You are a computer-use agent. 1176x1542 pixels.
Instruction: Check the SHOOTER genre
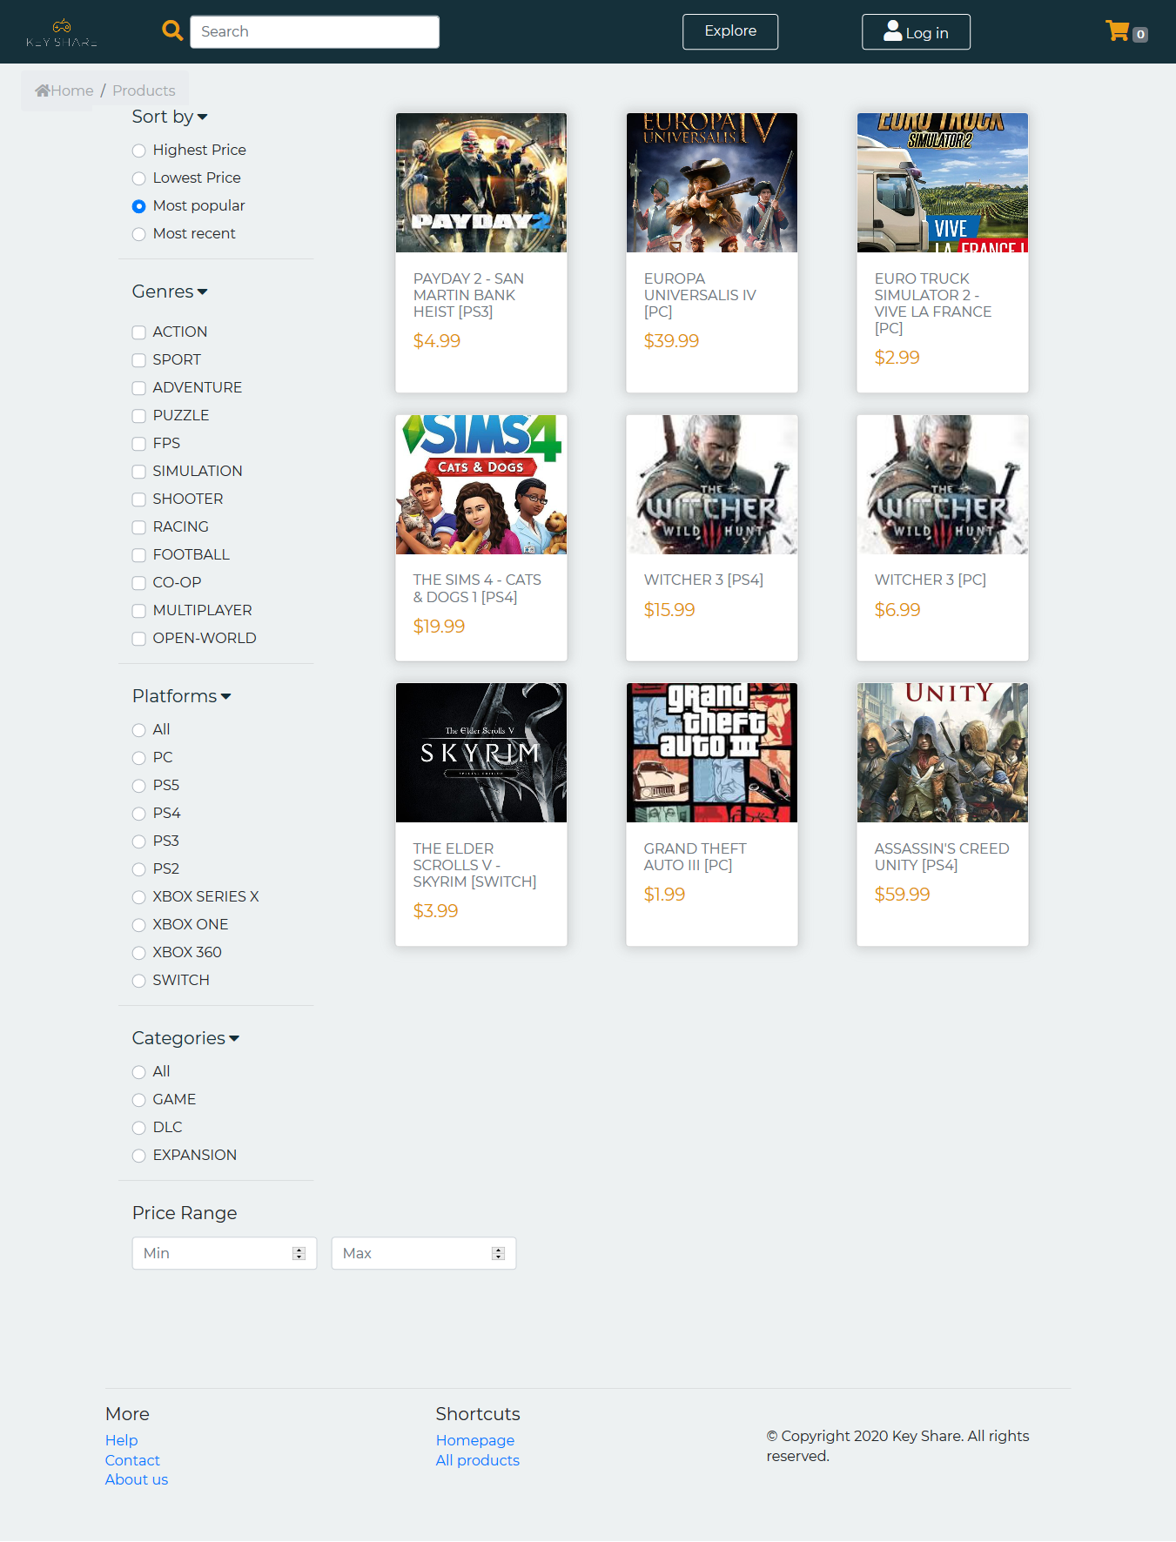tap(139, 499)
